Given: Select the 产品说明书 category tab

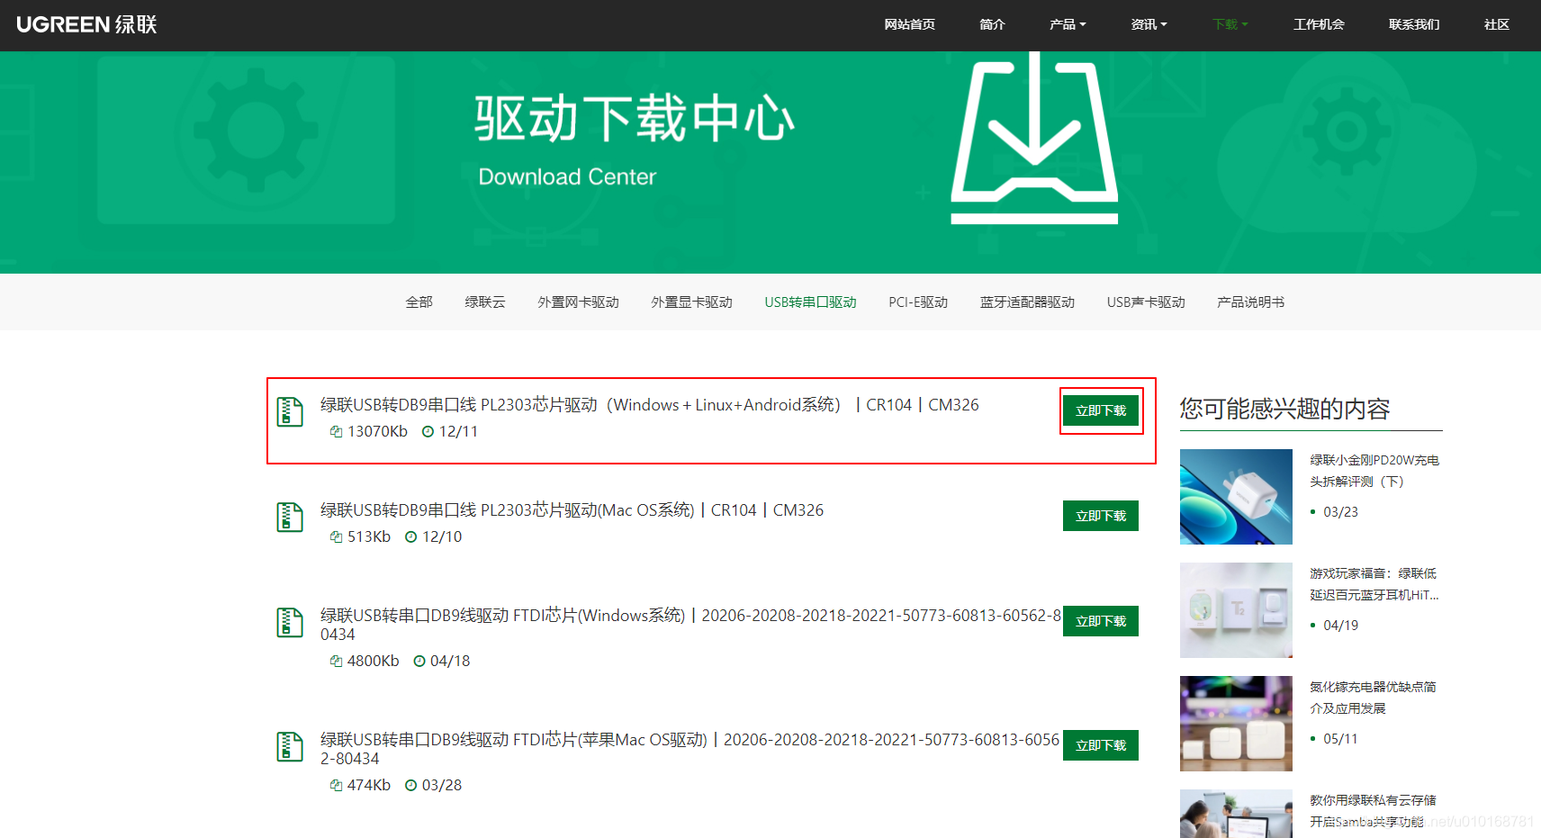Looking at the screenshot, I should point(1251,302).
